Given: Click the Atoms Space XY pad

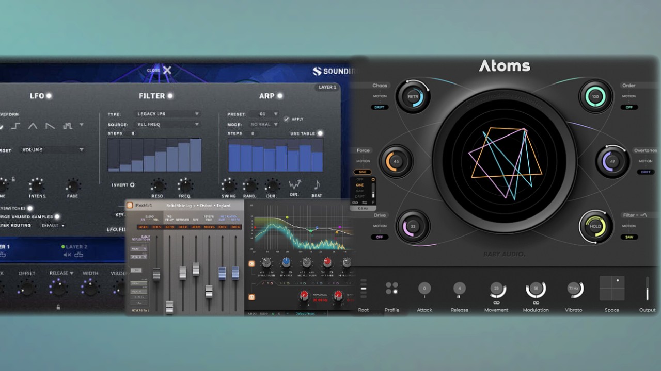Looking at the screenshot, I should (612, 289).
